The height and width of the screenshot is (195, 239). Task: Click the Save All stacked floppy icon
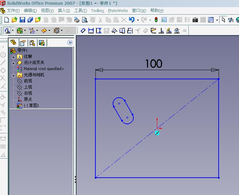click(x=30, y=20)
